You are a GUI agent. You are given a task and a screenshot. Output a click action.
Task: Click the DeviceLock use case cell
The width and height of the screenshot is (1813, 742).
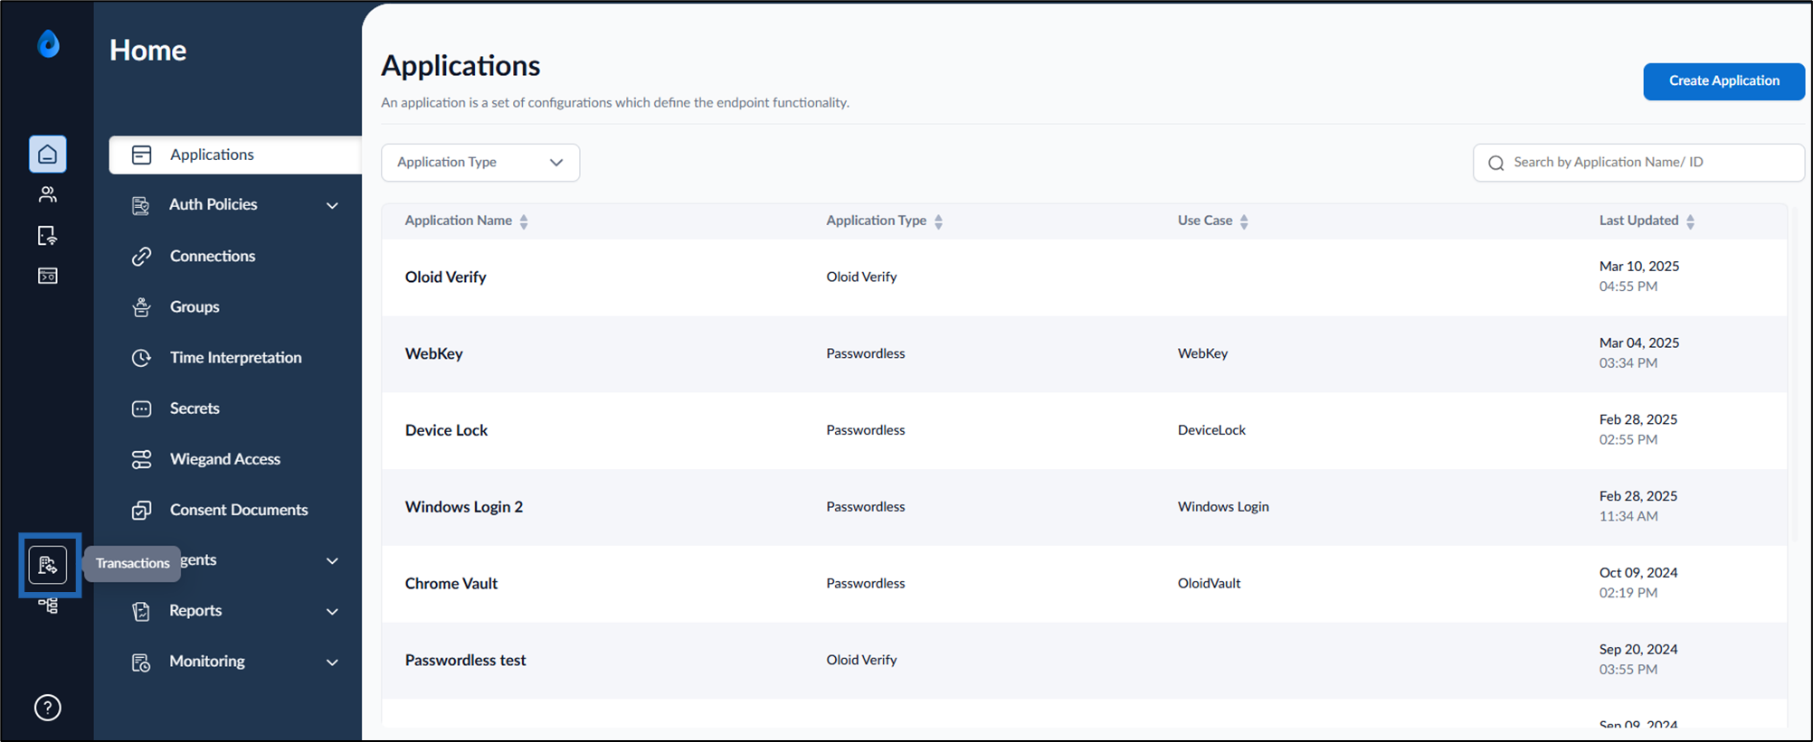pyautogui.click(x=1211, y=430)
